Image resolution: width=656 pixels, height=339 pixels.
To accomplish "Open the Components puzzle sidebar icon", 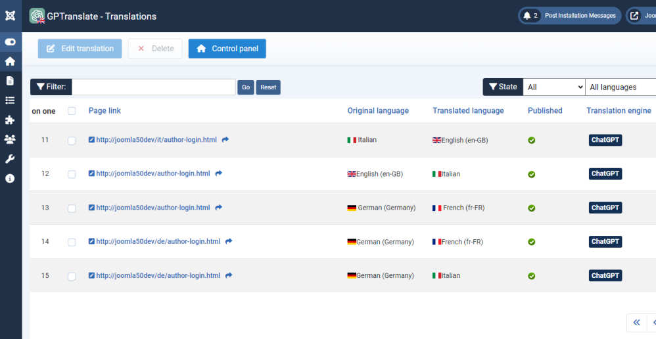I will coord(10,120).
